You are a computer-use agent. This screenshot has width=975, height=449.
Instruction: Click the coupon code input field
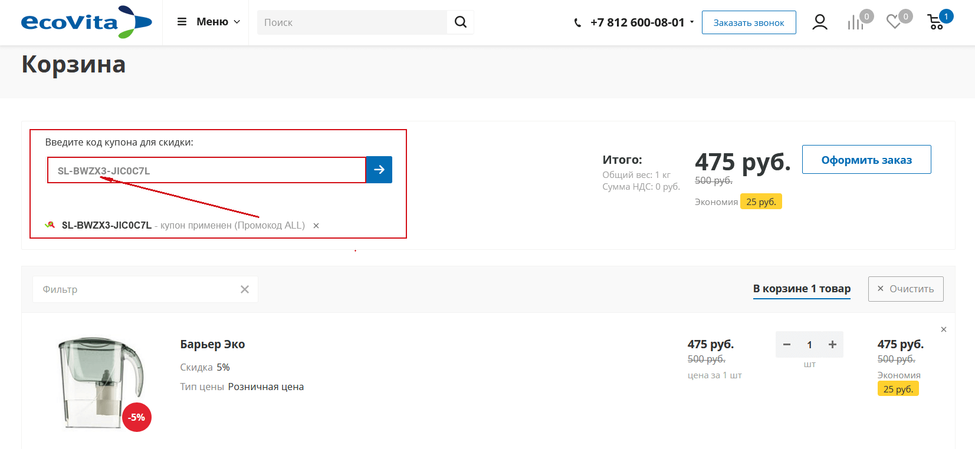(x=206, y=170)
